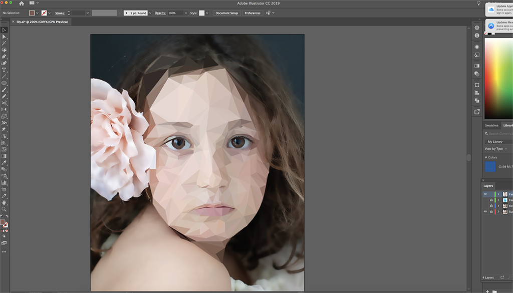Select the Eyedropper tool
Screen dimensions: 513x293
coord(4,162)
